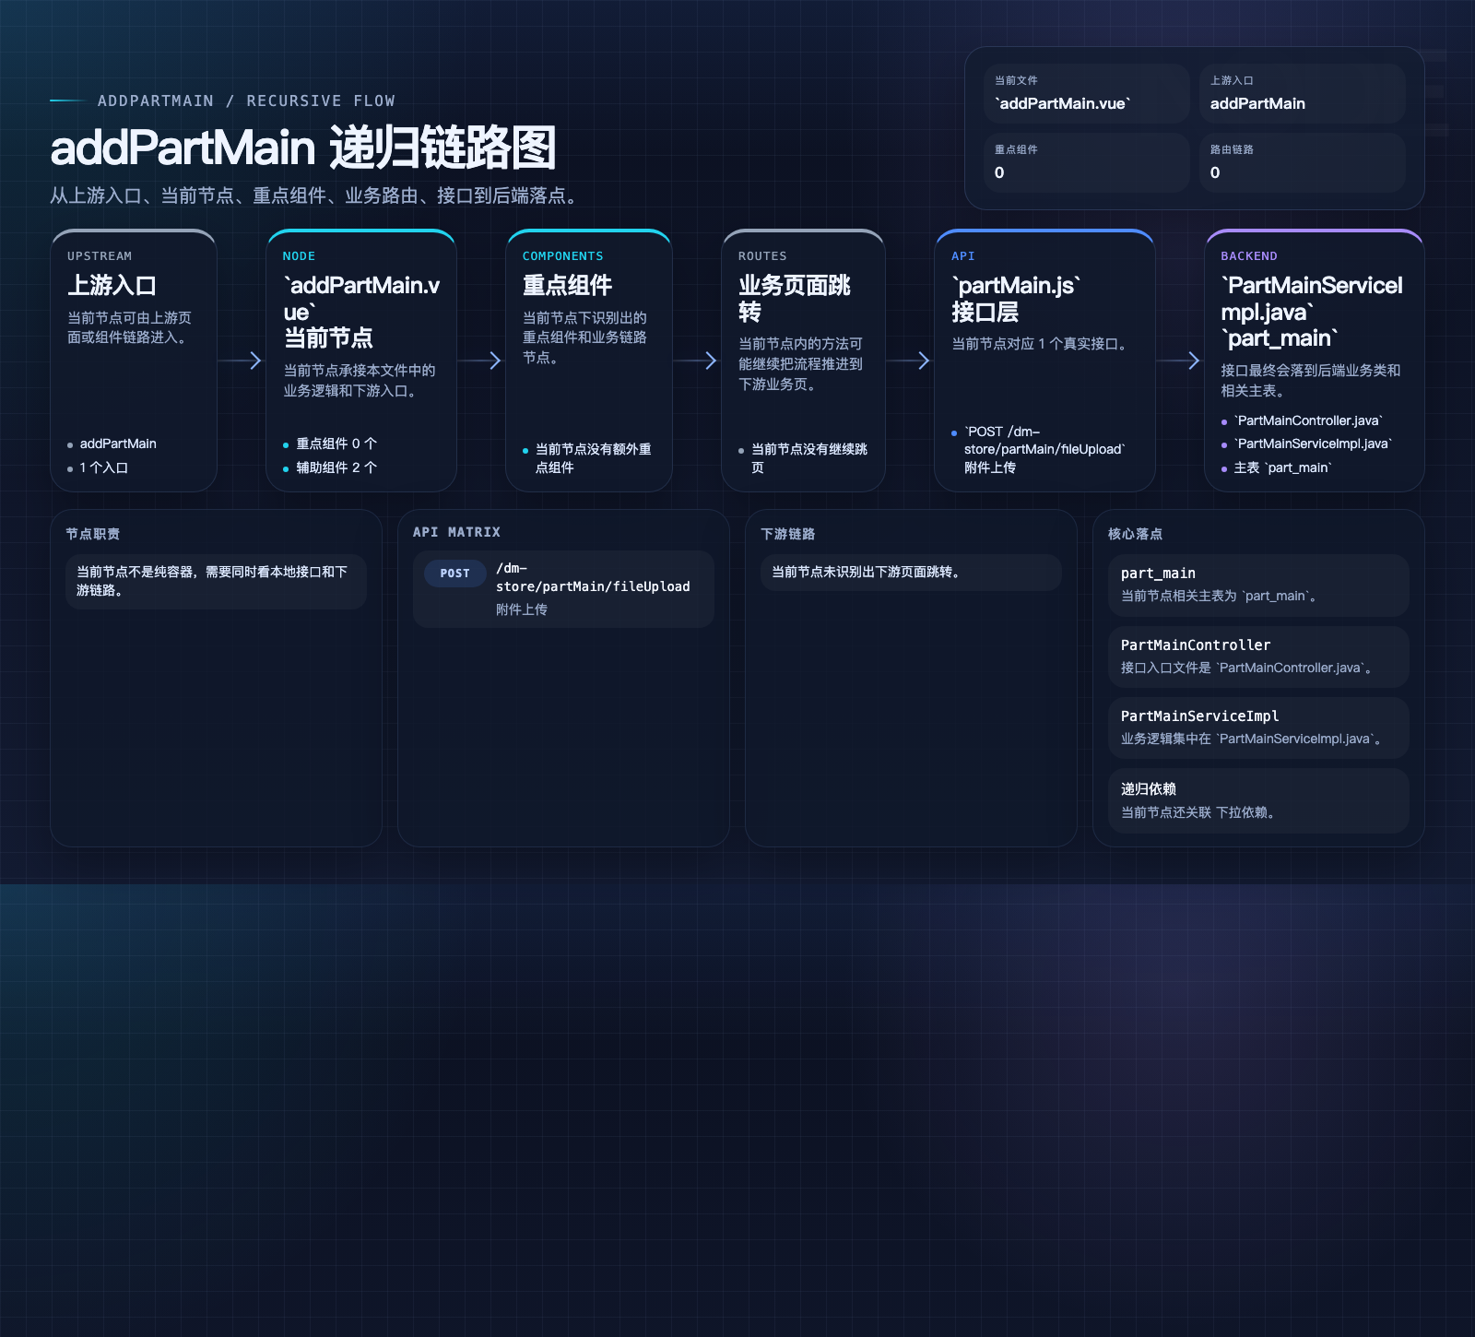1475x1337 pixels.
Task: Click the '1 个入口' bullet
Action: (x=103, y=467)
